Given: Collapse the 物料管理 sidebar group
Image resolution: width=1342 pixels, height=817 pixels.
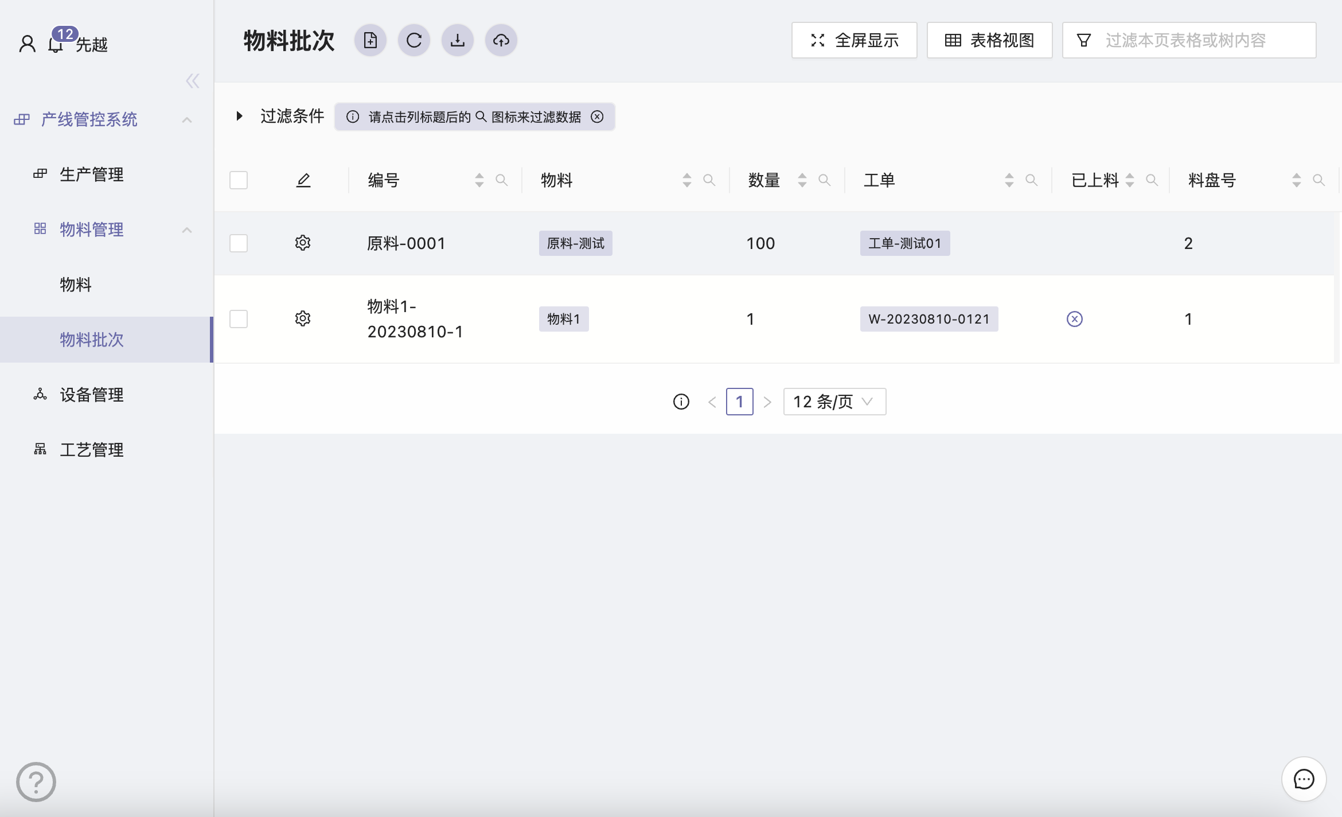Looking at the screenshot, I should 186,230.
